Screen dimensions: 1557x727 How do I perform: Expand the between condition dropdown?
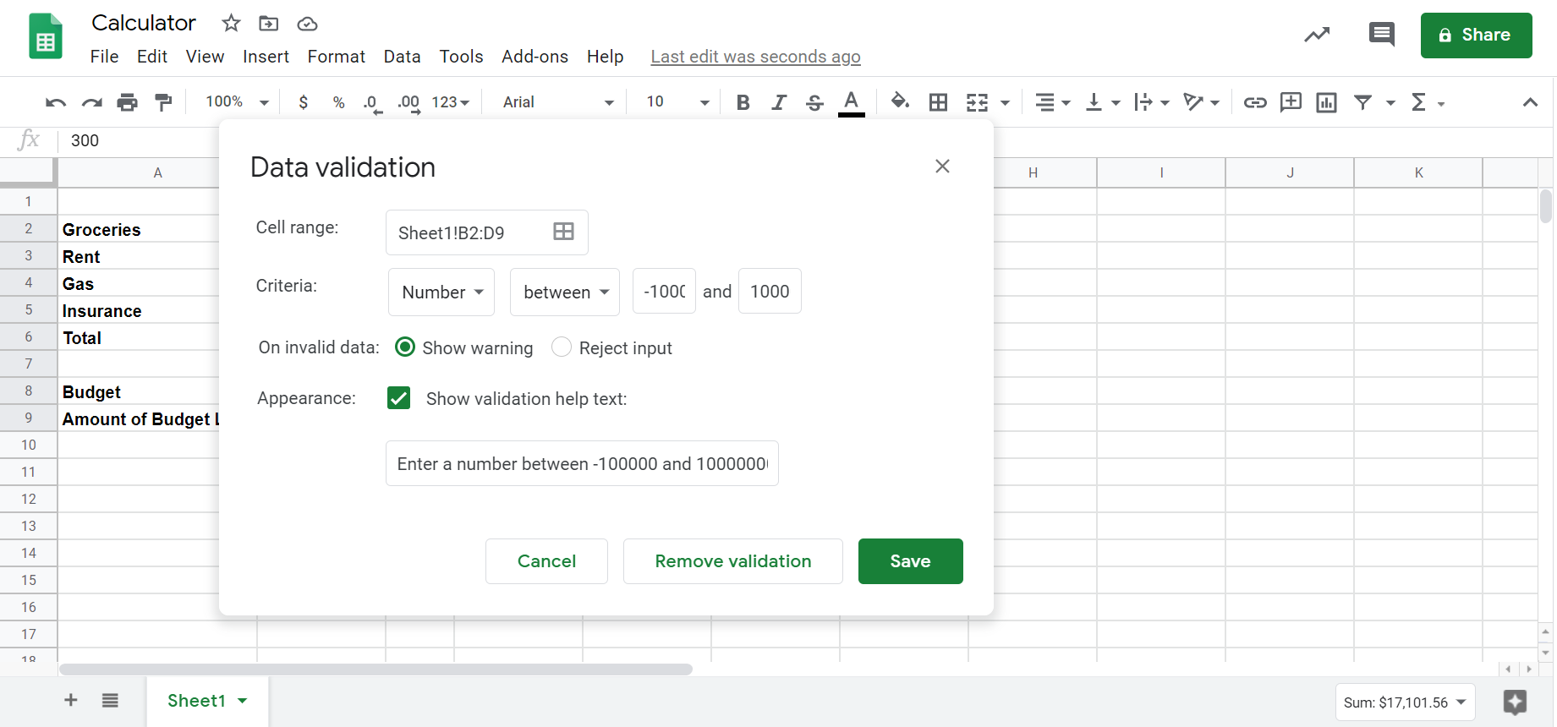[565, 292]
